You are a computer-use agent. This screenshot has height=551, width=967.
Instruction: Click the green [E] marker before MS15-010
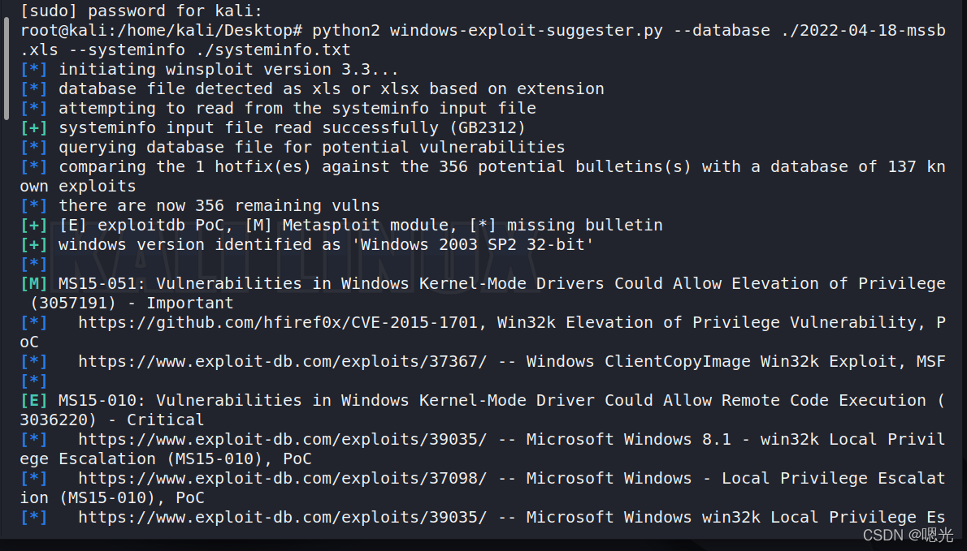coord(33,400)
